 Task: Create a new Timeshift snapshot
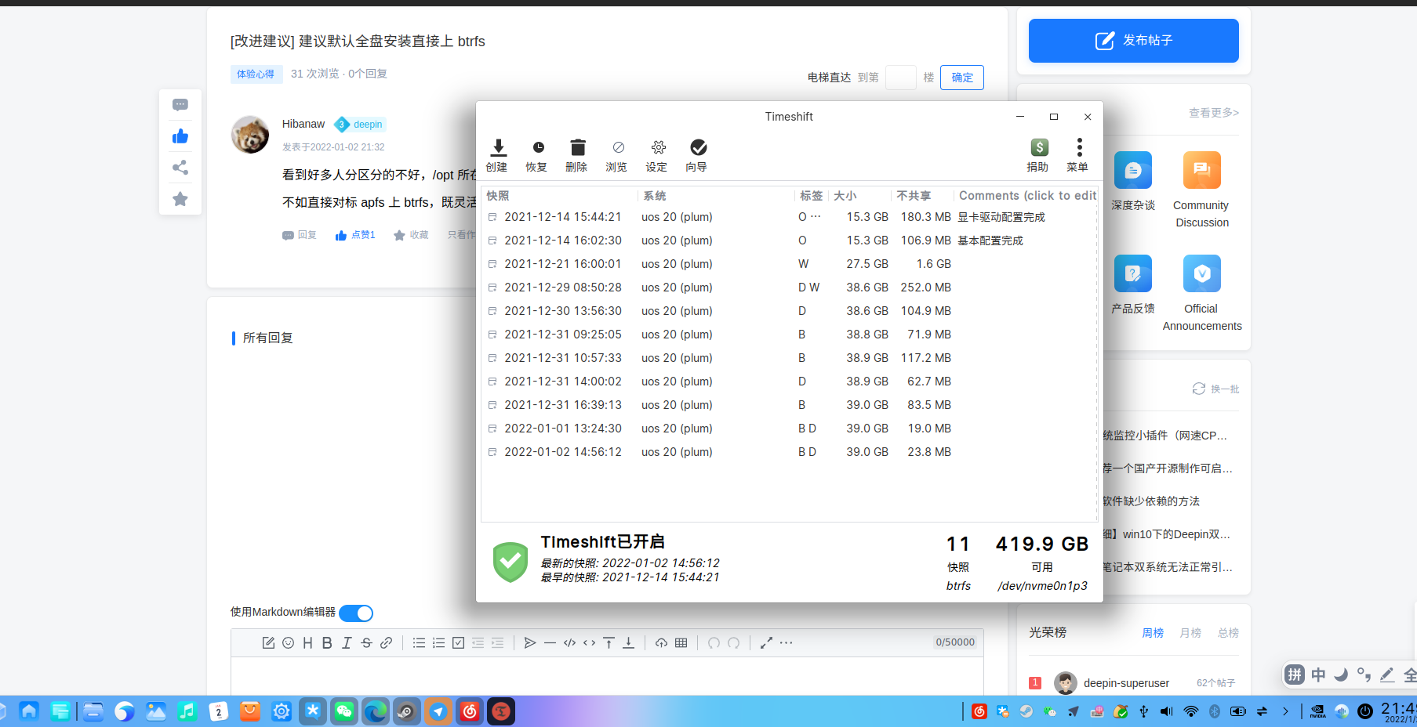click(497, 155)
